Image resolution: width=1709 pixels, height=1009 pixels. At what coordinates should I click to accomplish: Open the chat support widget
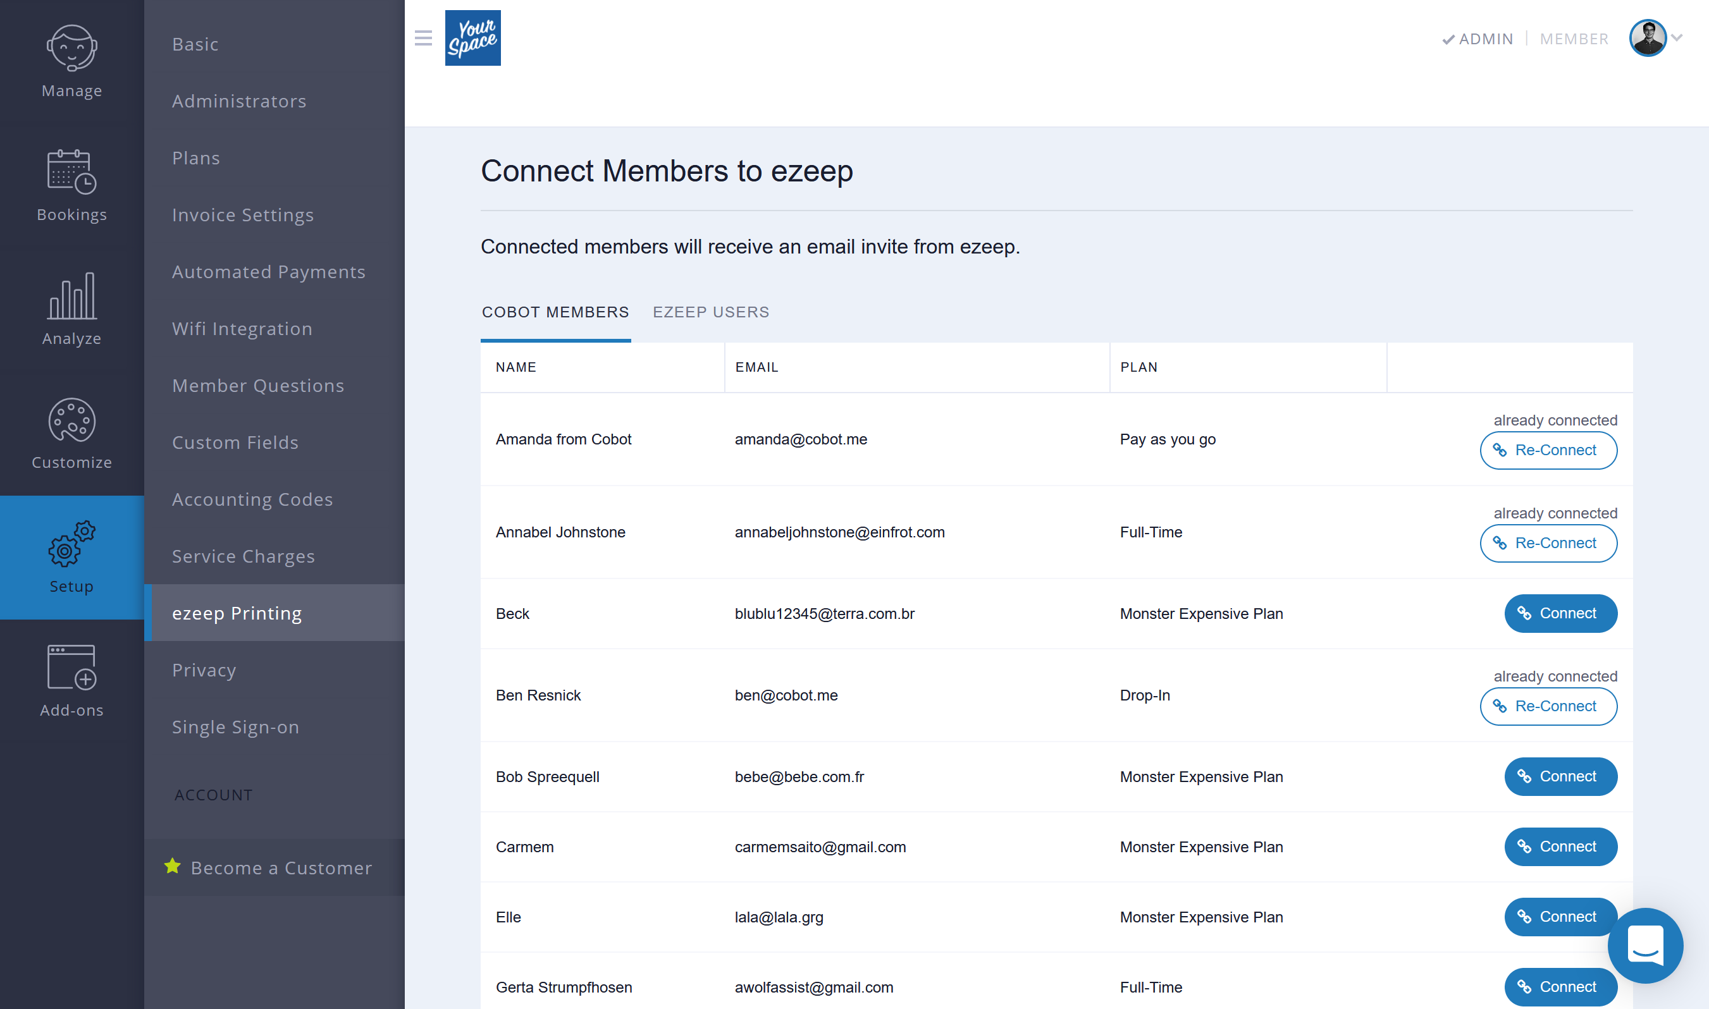(x=1644, y=945)
